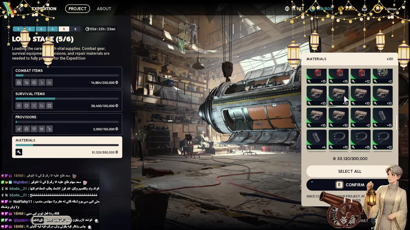
Task: Select the leaf icon under Provisions
Action: pyautogui.click(x=19, y=129)
